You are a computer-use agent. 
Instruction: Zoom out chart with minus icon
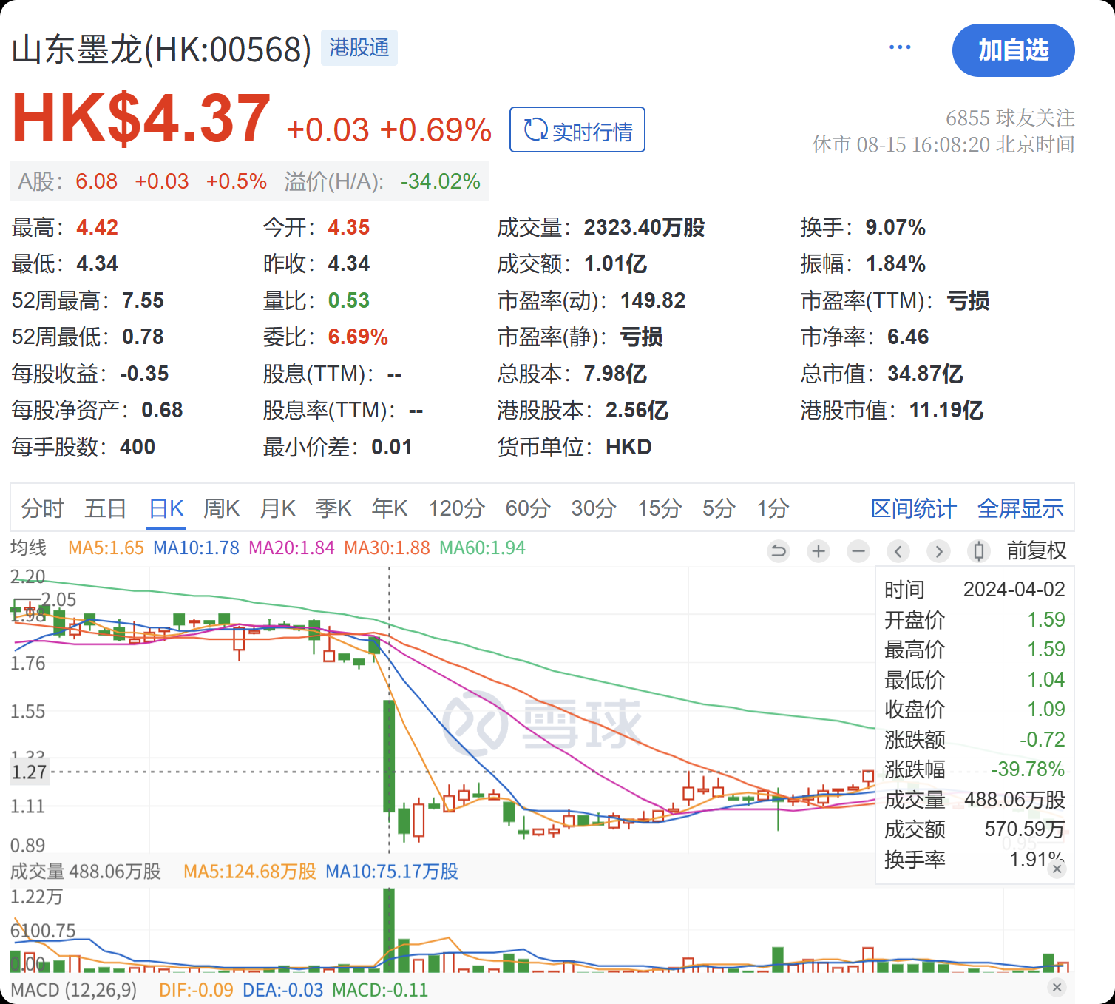[858, 551]
